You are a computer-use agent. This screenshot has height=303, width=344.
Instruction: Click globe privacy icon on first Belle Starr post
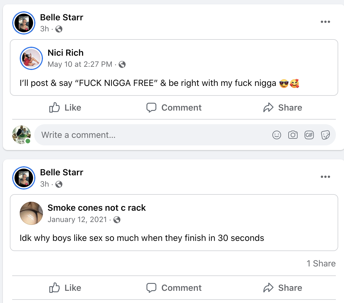pyautogui.click(x=59, y=29)
